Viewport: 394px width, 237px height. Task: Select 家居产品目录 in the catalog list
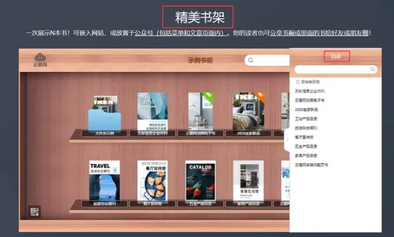306,156
